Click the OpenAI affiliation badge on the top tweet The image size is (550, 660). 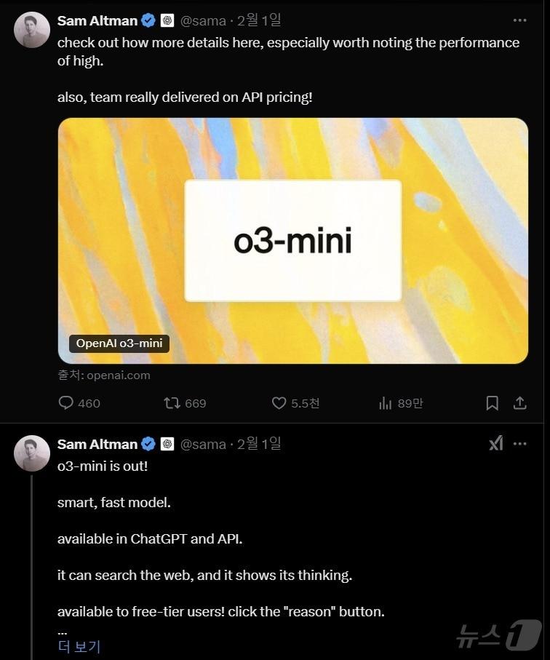pyautogui.click(x=167, y=20)
